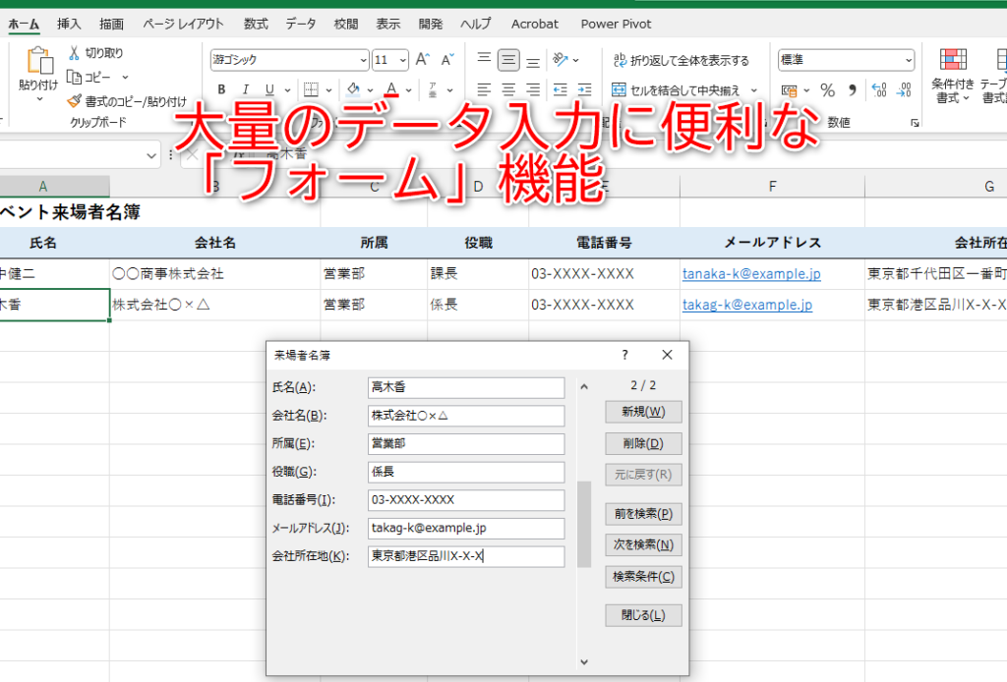Image resolution: width=1007 pixels, height=682 pixels.
Task: Click the 電話番号 input field in the form
Action: [466, 500]
